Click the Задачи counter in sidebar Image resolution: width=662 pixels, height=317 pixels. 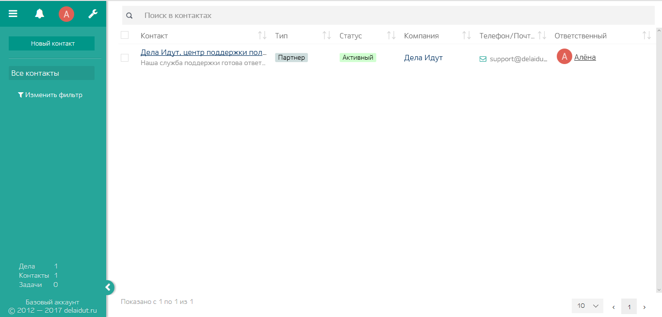38,284
